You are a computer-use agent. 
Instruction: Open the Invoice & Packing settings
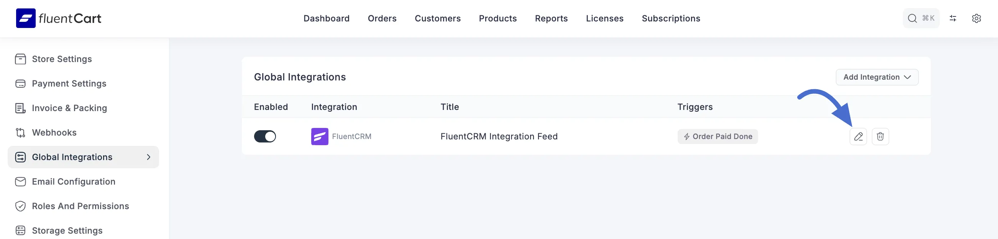(x=69, y=108)
